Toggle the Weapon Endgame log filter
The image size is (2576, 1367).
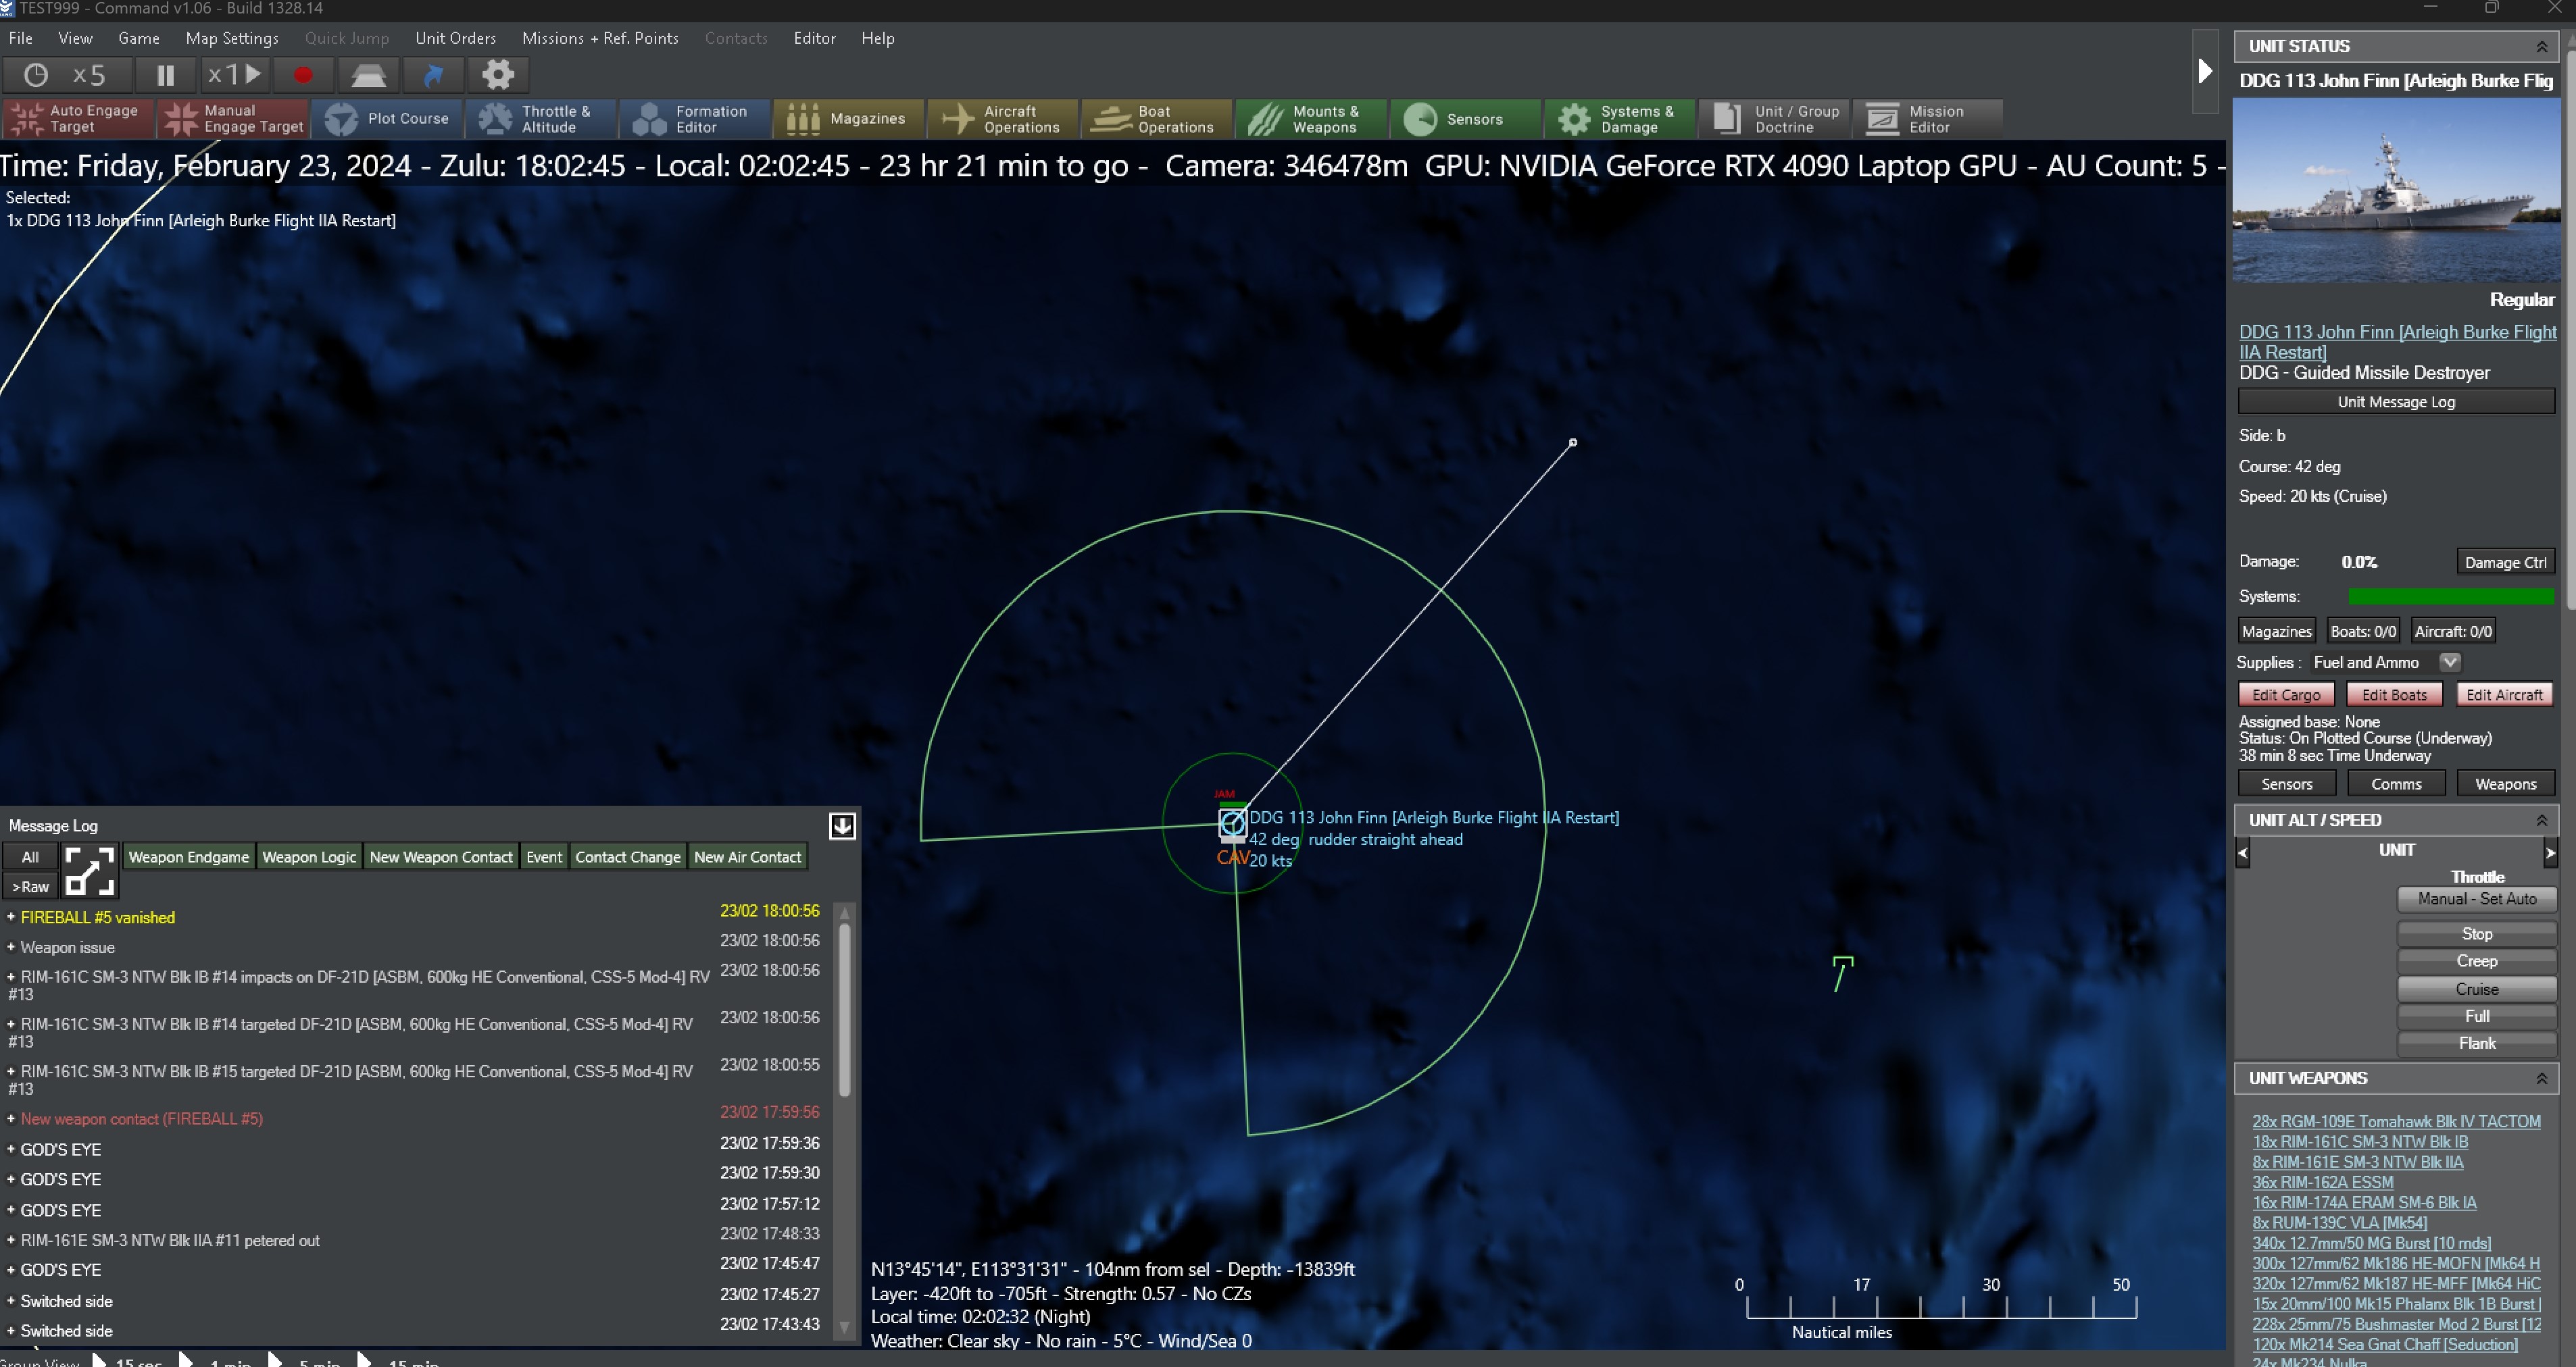(x=188, y=857)
